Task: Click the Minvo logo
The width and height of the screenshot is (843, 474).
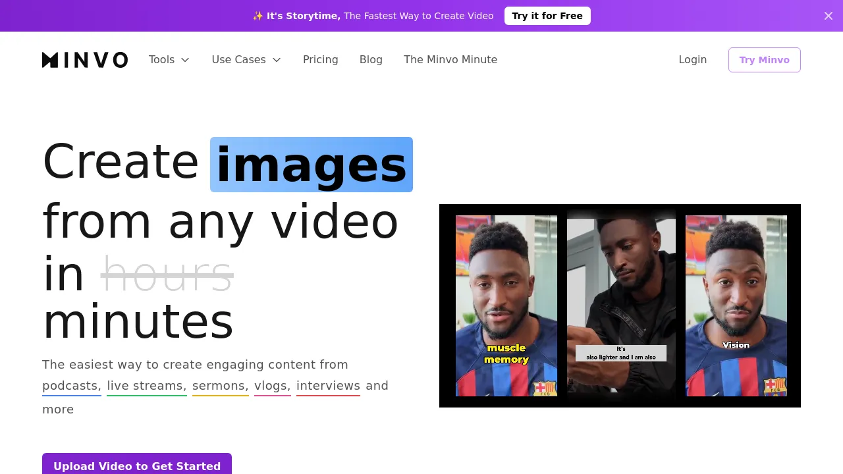Action: pyautogui.click(x=85, y=60)
